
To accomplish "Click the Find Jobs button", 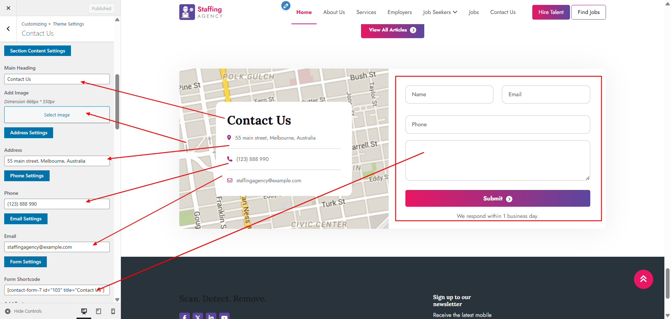I will tap(588, 12).
